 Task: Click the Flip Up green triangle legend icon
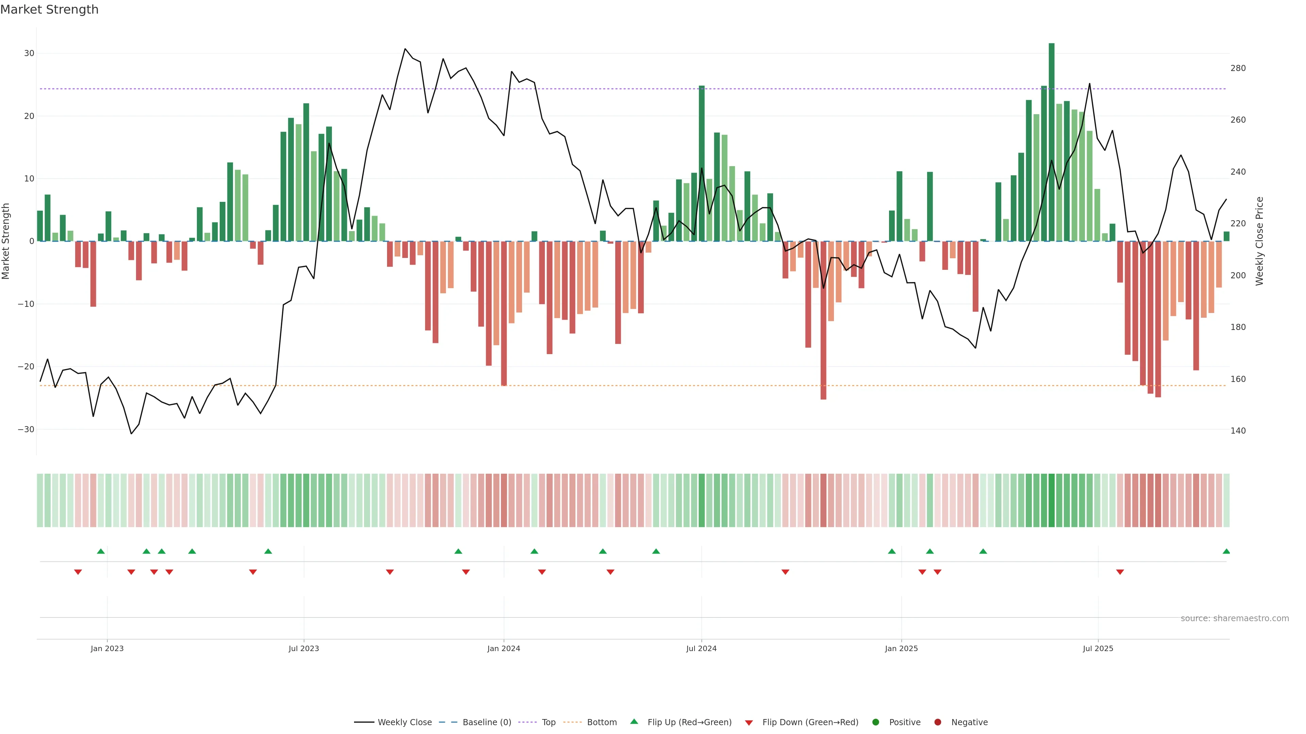click(634, 721)
